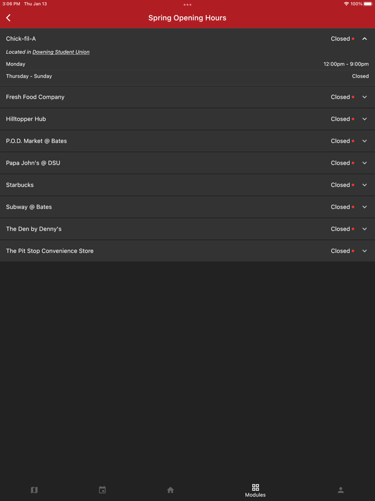Open the calendar tab icon

point(102,490)
